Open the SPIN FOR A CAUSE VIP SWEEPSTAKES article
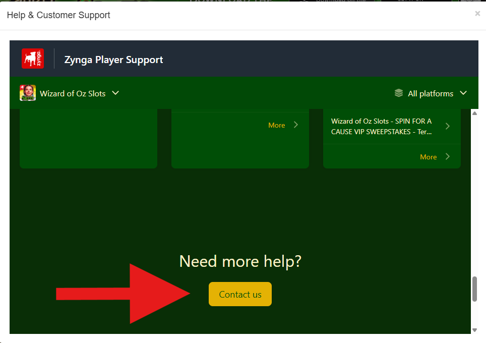This screenshot has width=486, height=343. pos(381,127)
